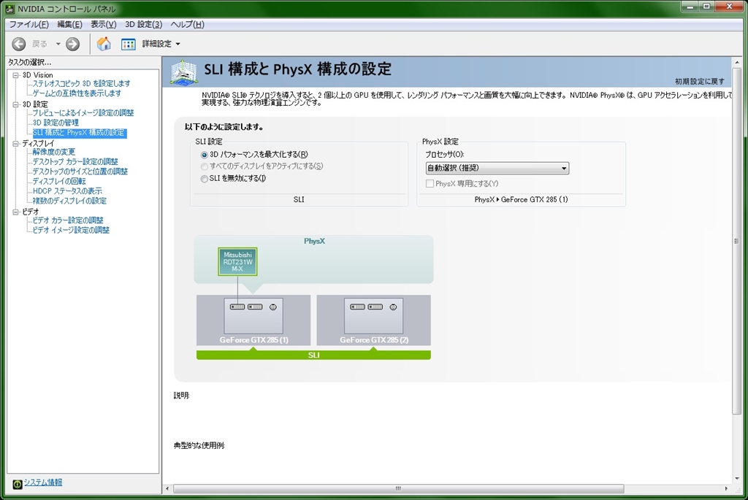Click the horizontal scrollbar left arrow
Image resolution: width=748 pixels, height=500 pixels.
pyautogui.click(x=167, y=488)
